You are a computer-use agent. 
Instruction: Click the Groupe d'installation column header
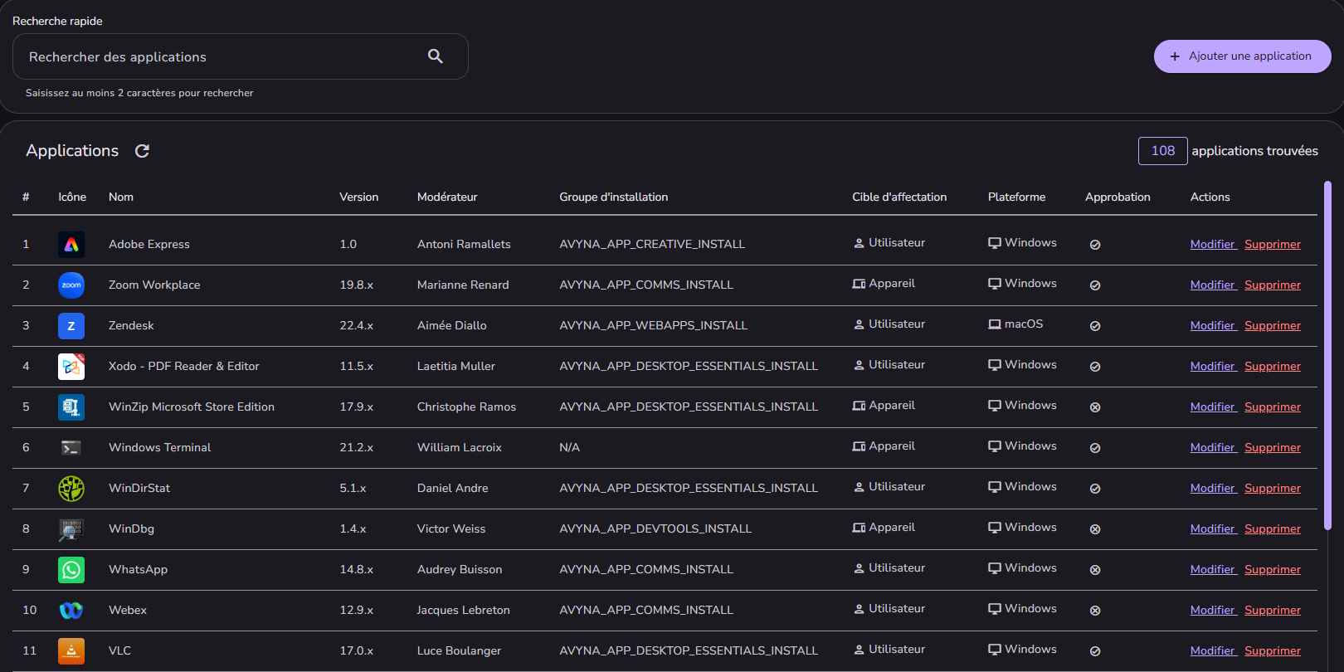coord(614,197)
